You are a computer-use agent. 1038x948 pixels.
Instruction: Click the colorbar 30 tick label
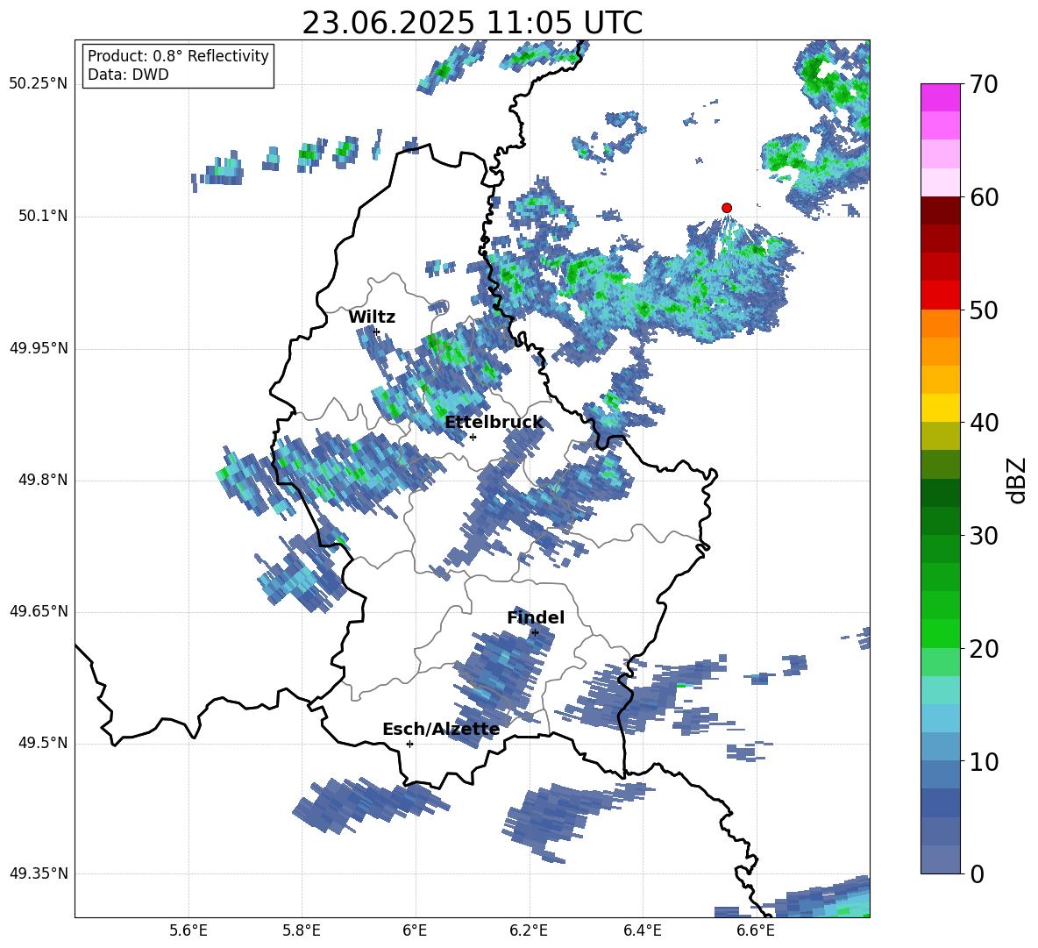click(x=984, y=536)
